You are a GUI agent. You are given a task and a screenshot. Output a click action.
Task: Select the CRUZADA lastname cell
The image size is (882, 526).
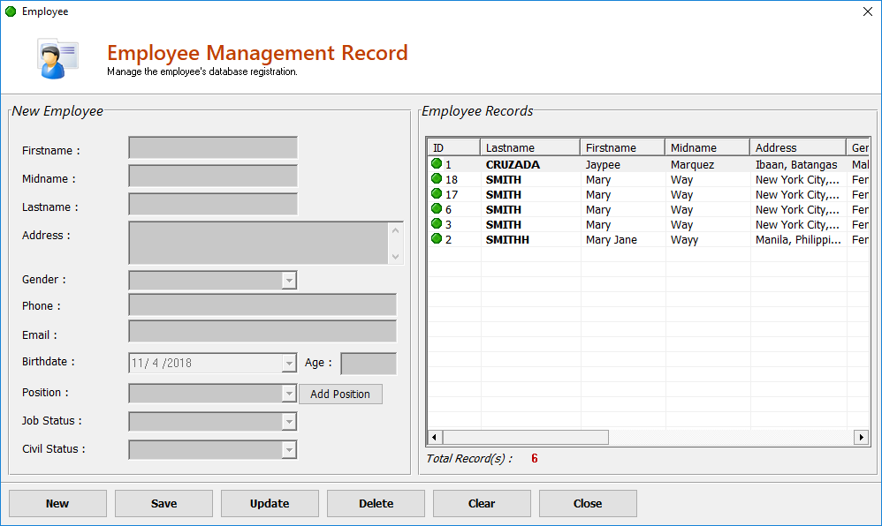click(513, 165)
